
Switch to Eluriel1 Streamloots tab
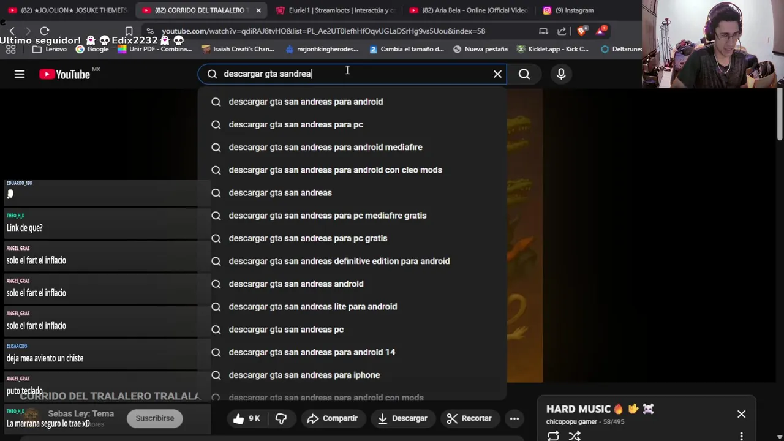(x=335, y=10)
